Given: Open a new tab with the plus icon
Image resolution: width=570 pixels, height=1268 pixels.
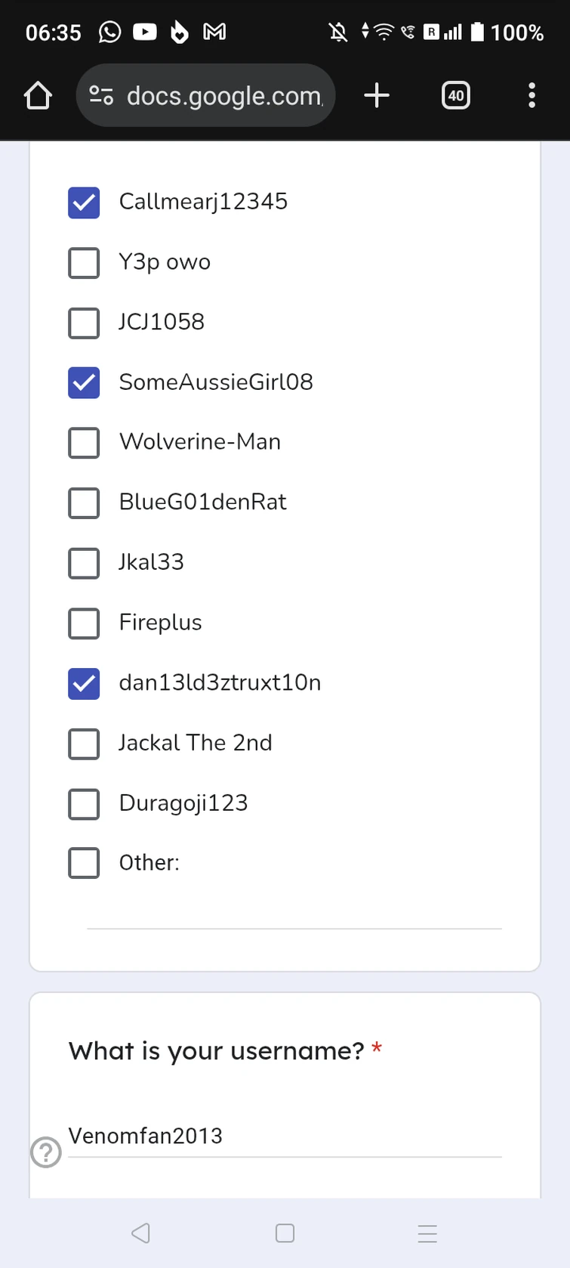Looking at the screenshot, I should [x=377, y=95].
